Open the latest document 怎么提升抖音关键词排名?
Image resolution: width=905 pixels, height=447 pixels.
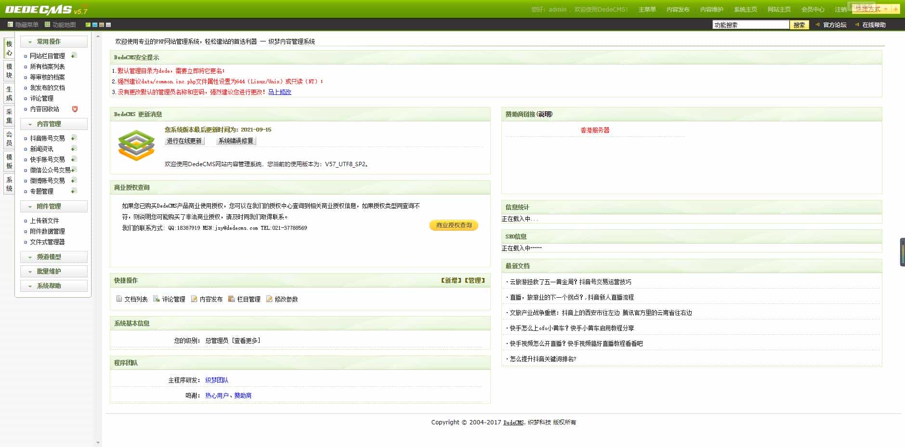[543, 359]
